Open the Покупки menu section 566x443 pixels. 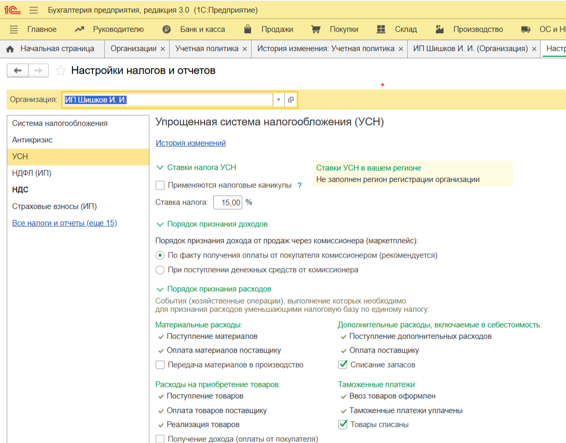344,29
